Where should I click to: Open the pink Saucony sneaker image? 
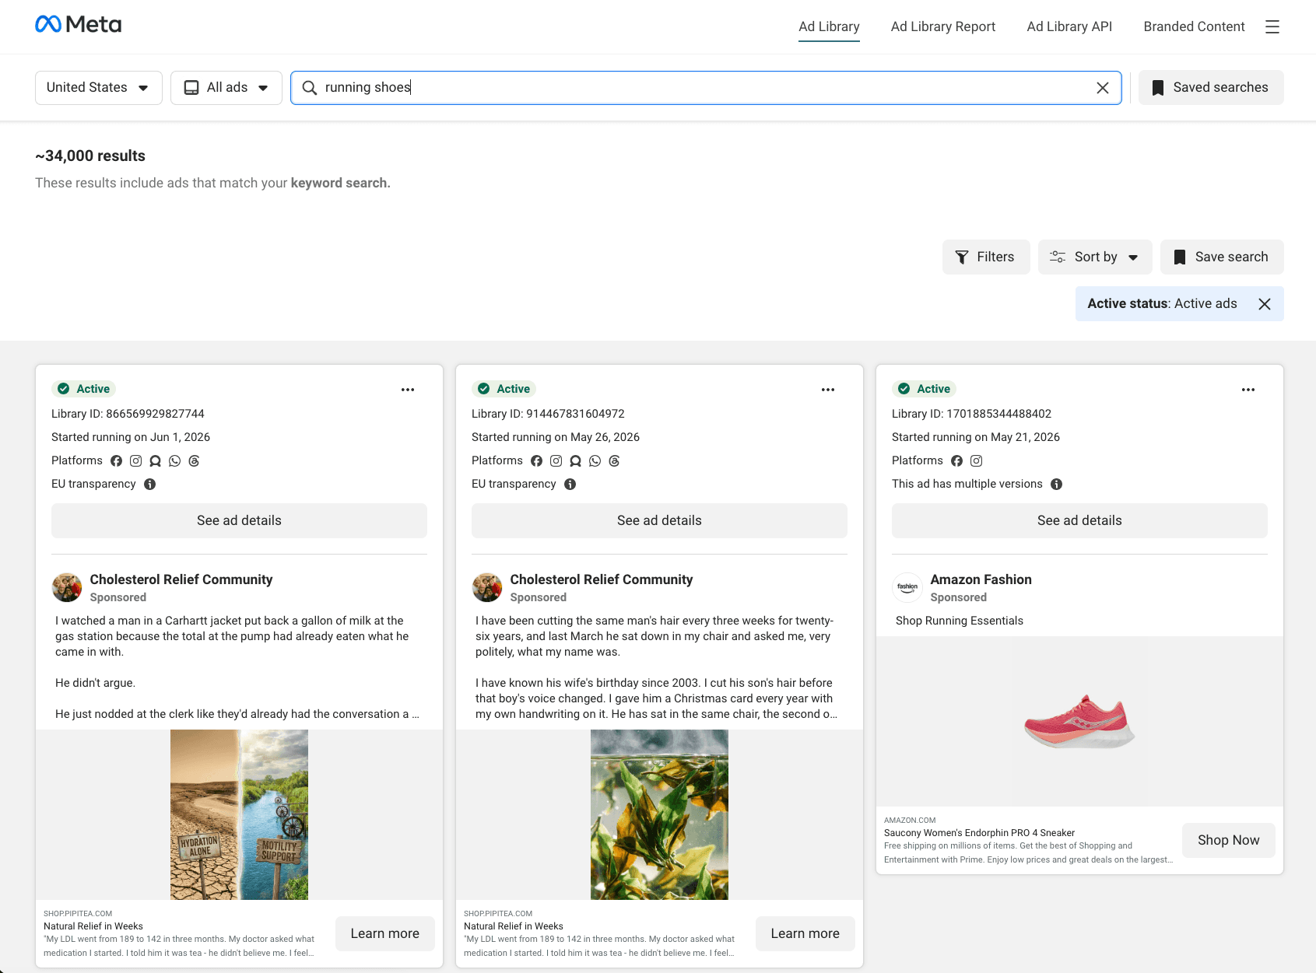(1079, 721)
